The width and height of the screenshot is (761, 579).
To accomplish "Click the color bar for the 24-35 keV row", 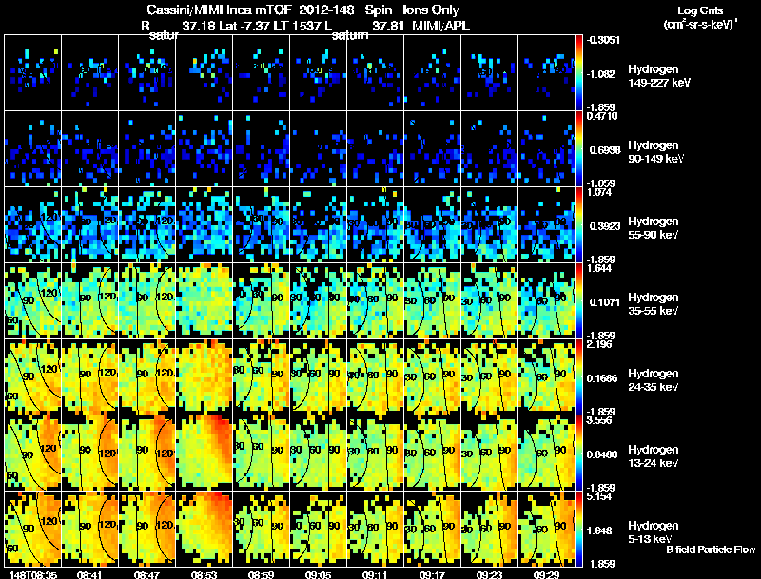I will 578,377.
